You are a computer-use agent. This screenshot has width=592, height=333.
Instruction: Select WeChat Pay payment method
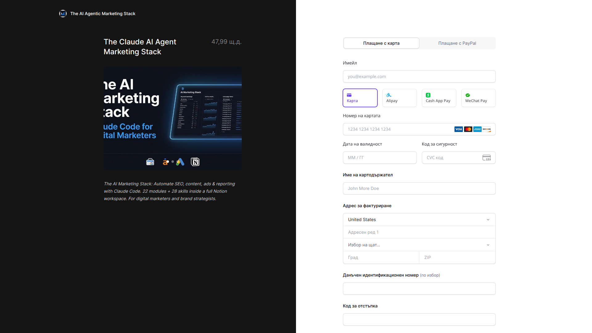click(478, 98)
